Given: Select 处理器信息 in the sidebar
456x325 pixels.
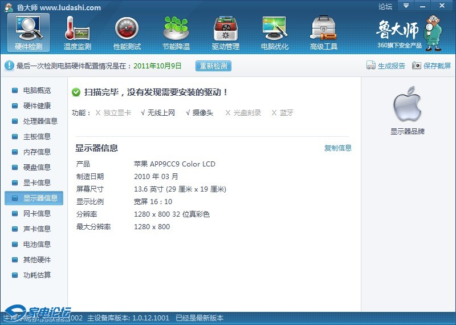Looking at the screenshot, I should 40,121.
